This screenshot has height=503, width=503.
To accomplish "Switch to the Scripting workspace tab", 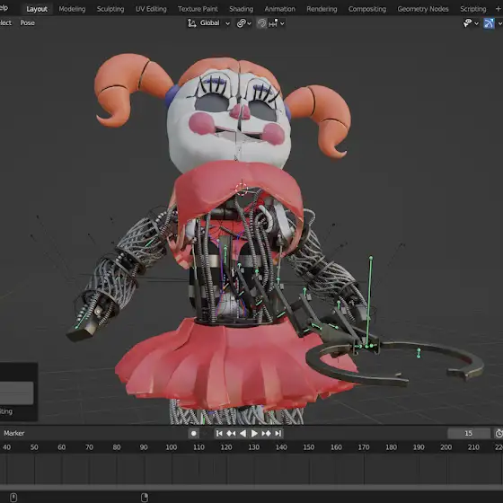I will [x=473, y=9].
